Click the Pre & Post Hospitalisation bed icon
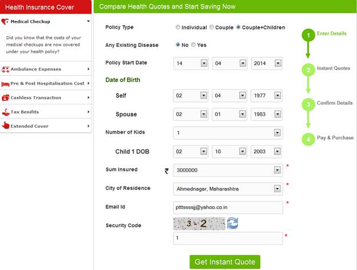Screen dimensions: 357x270 coord(6,84)
